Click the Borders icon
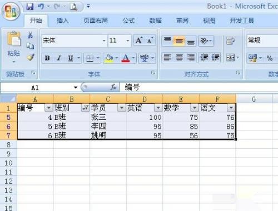The image size is (278, 211). [x=90, y=58]
